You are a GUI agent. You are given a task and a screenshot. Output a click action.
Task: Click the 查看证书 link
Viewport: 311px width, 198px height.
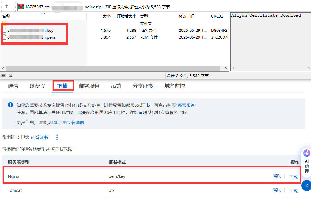pos(39,137)
